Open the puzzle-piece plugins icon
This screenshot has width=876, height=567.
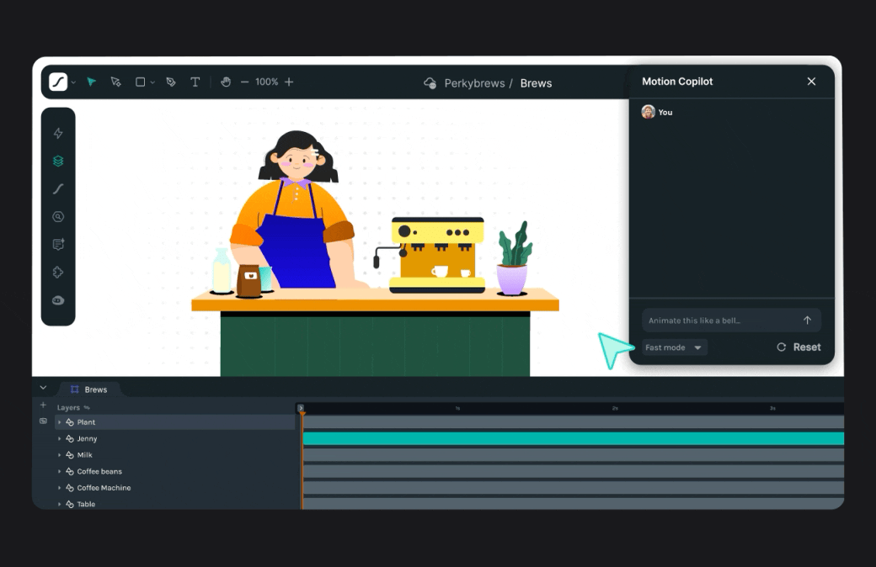point(58,273)
